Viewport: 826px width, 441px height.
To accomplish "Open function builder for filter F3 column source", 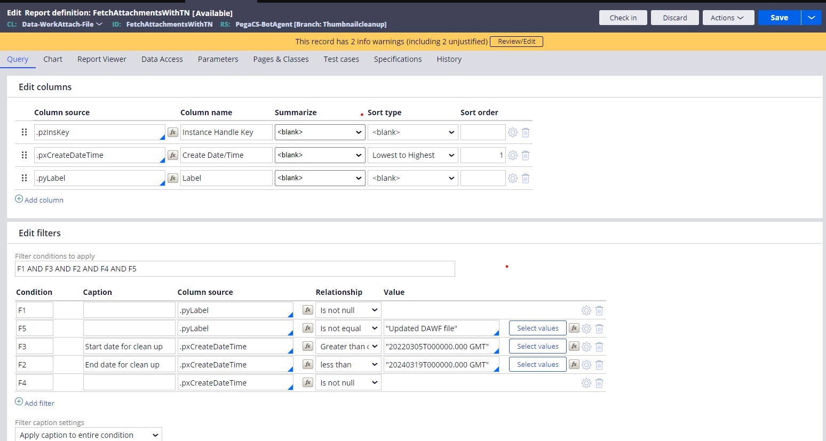I will (x=308, y=347).
